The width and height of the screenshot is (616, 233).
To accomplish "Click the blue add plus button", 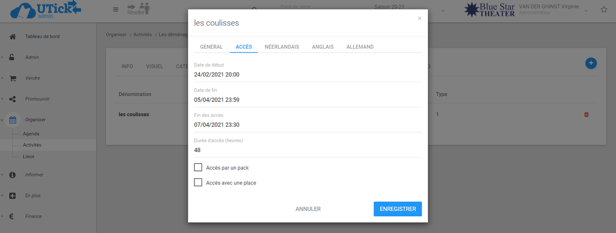I will [x=590, y=64].
